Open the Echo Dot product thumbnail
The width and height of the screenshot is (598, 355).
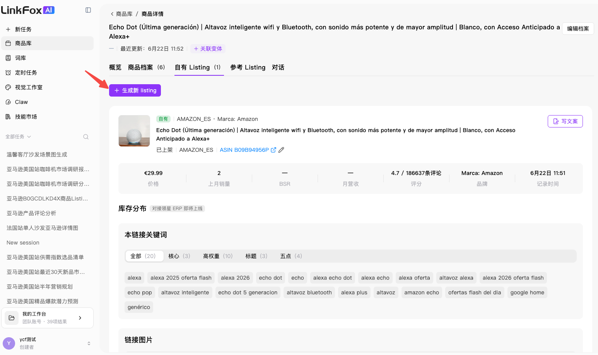pyautogui.click(x=134, y=131)
